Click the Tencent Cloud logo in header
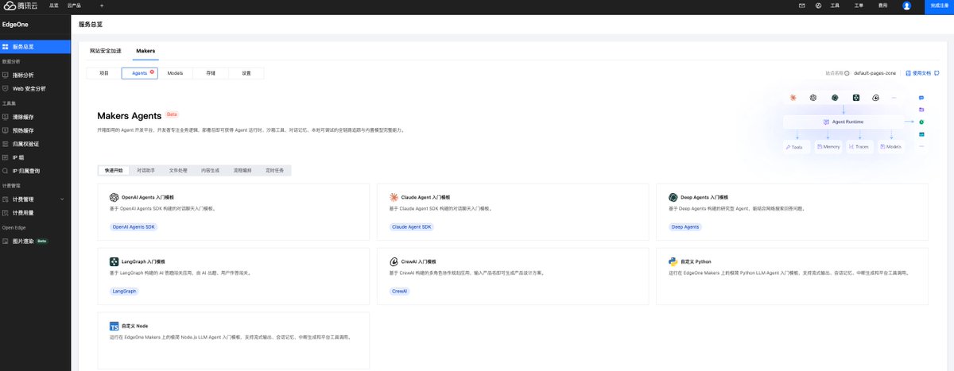The image size is (954, 371). 21,6
